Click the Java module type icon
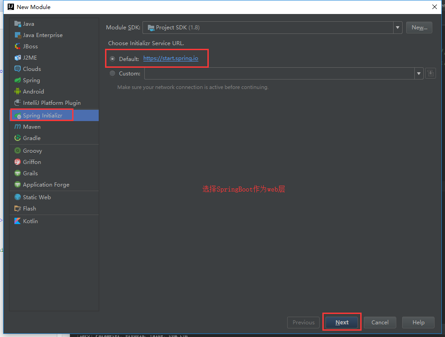445x337 pixels. 18,23
